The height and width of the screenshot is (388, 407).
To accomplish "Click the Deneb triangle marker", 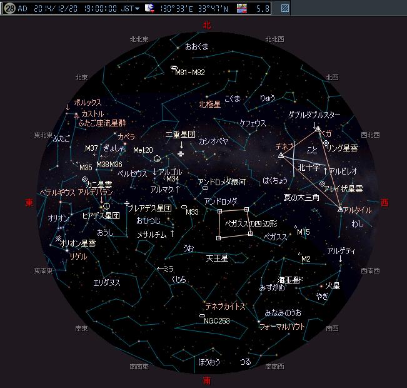I will (x=281, y=154).
